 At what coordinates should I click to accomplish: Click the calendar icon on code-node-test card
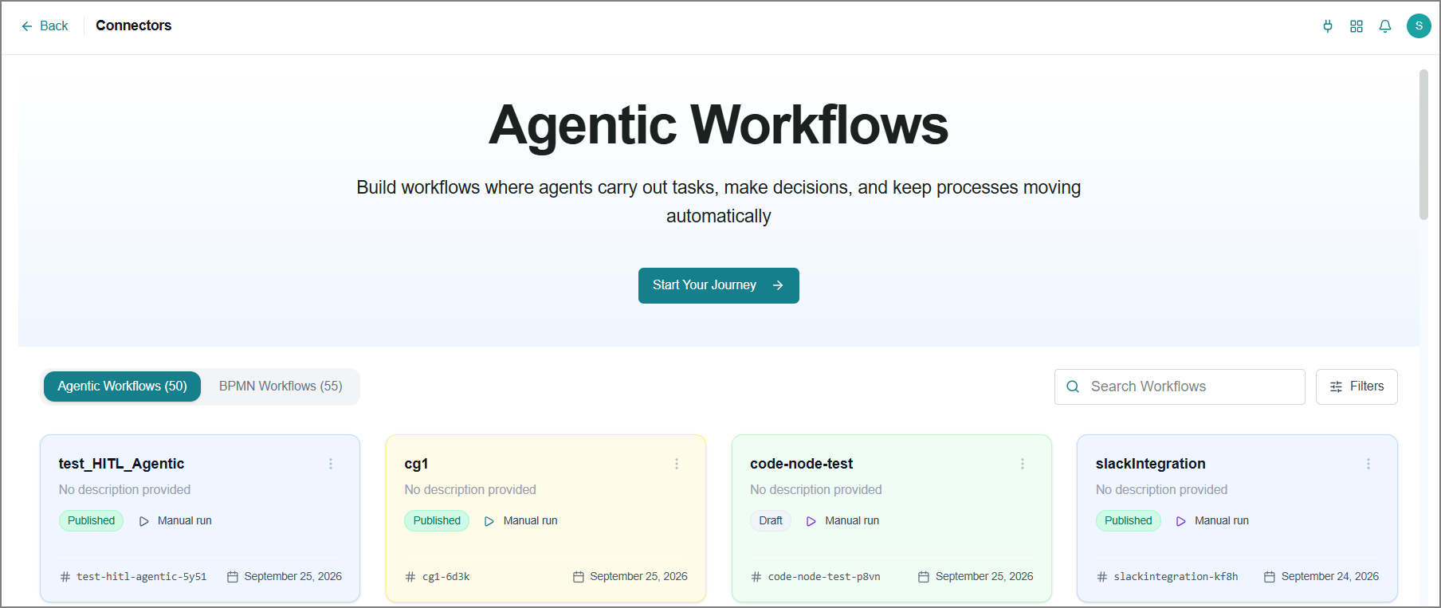coord(924,577)
